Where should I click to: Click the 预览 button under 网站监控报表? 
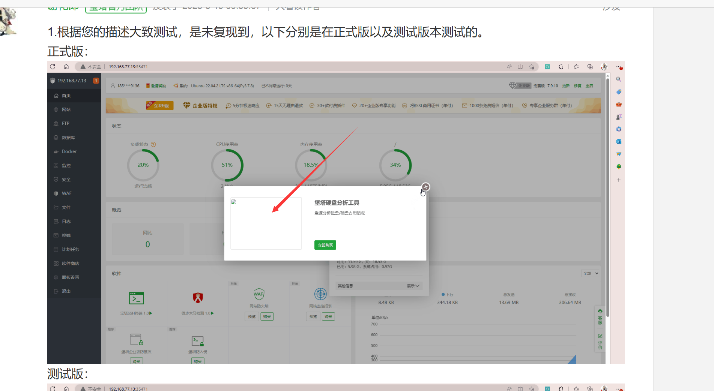coord(313,317)
